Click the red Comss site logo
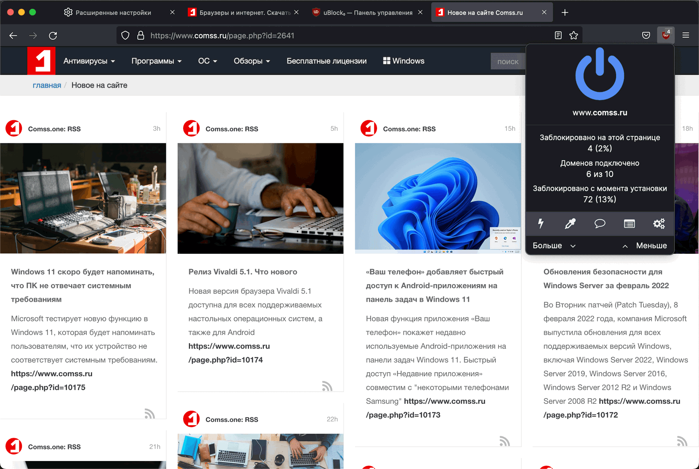This screenshot has width=699, height=469. 41,61
